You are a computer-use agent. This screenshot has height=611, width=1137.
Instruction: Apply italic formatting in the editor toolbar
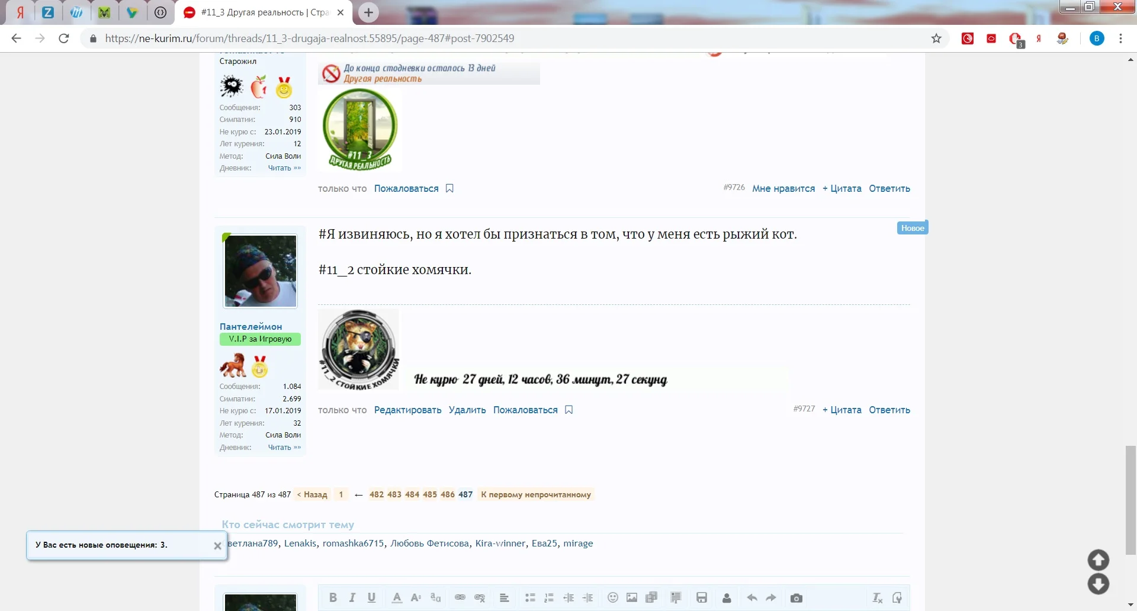pyautogui.click(x=352, y=597)
